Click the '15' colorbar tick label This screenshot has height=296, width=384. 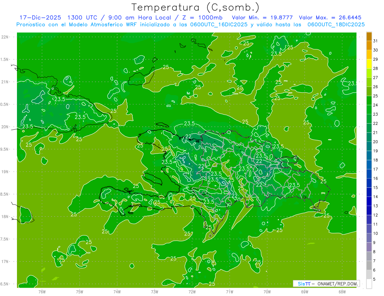click(376, 187)
